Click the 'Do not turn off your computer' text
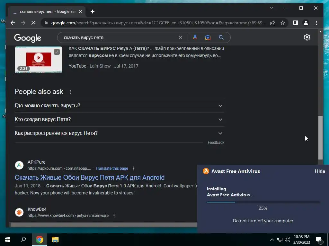 (x=263, y=221)
